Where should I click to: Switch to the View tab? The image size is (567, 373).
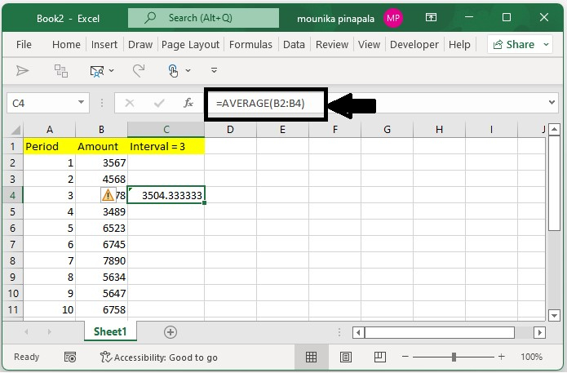(369, 45)
